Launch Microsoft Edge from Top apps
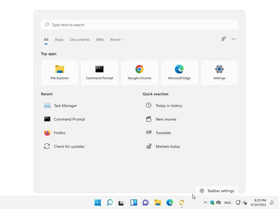Viewport: 279px width, 209px height. [x=179, y=73]
